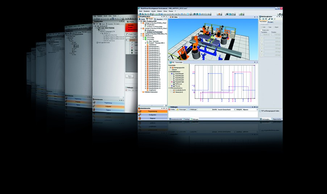Check 'TCP auf Bewegungspunkt halten' option
327x194 pixels.
260,111
